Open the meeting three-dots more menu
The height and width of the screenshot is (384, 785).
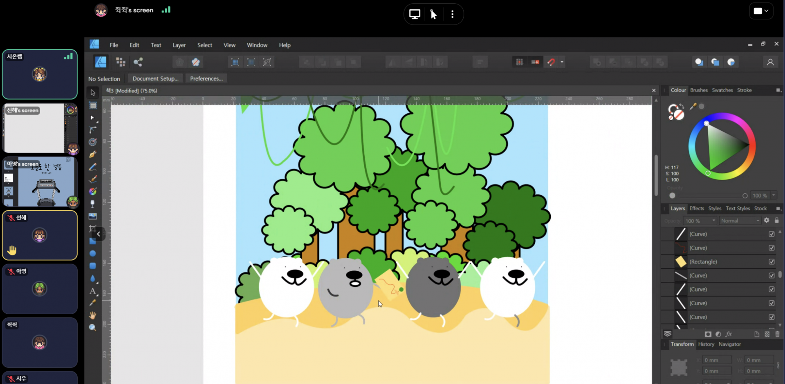click(x=452, y=14)
